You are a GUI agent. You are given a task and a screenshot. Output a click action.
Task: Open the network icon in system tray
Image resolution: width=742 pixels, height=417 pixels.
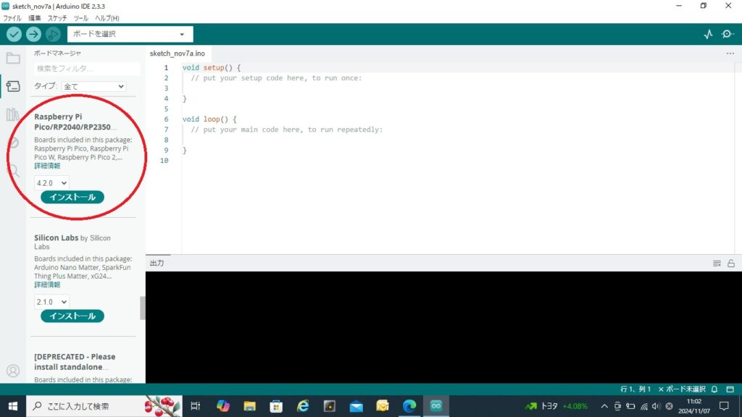pos(643,406)
